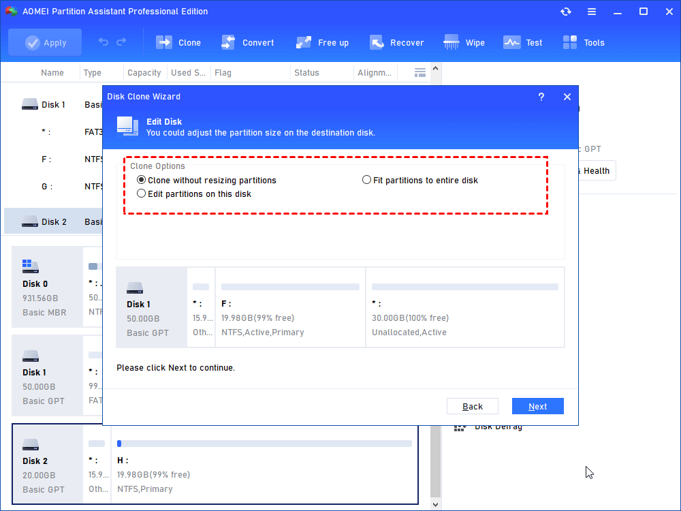Open Disk Defrag in right panel

[488, 427]
